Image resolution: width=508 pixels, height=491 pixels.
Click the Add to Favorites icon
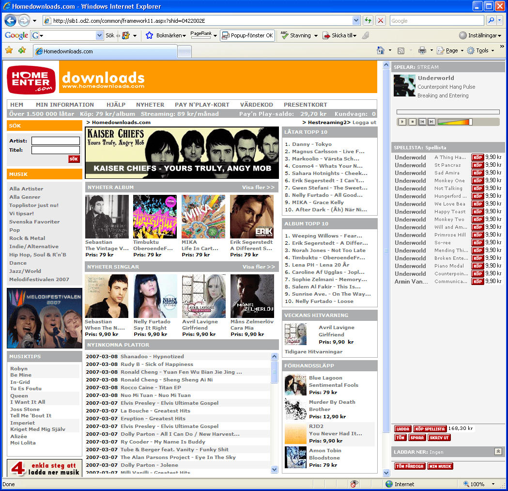(x=22, y=50)
